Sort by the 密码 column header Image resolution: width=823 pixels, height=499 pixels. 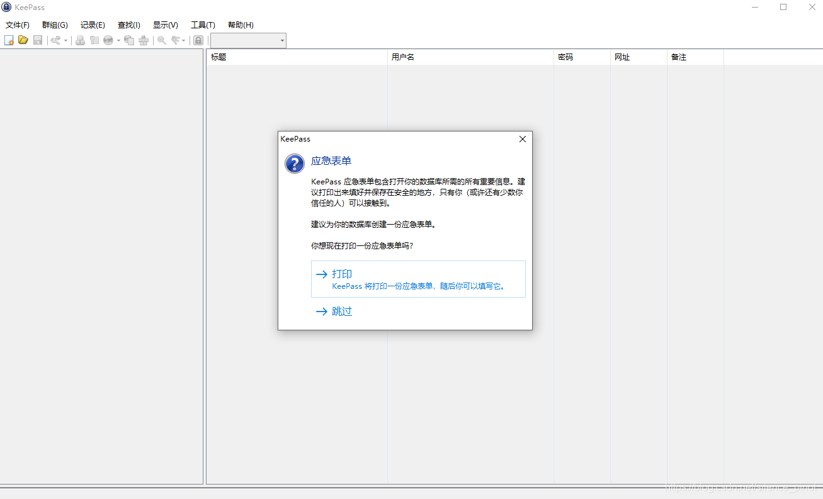(x=582, y=57)
